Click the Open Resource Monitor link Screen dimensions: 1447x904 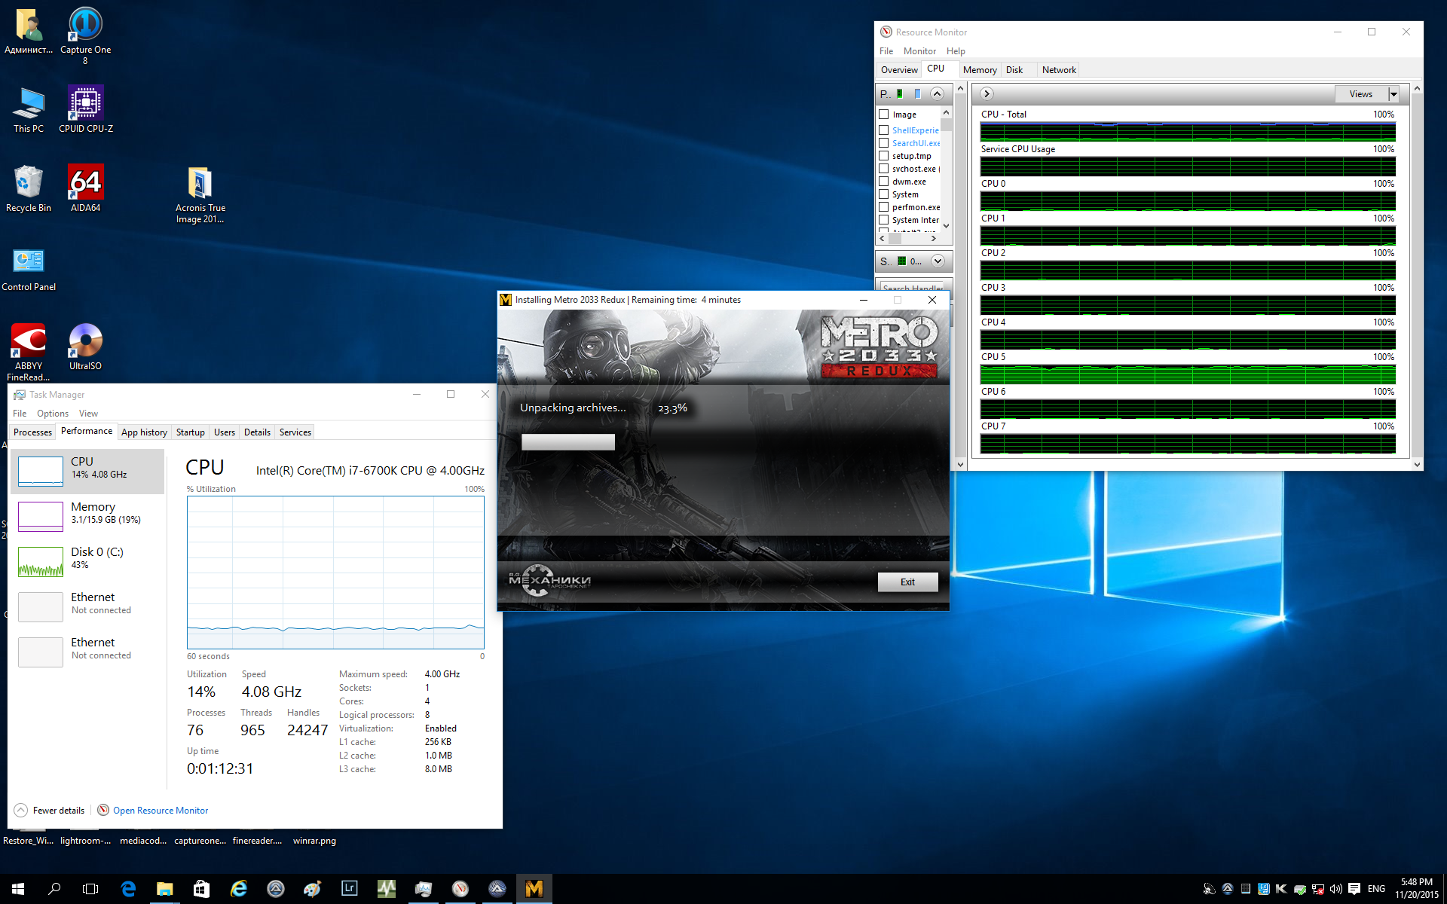coord(161,811)
